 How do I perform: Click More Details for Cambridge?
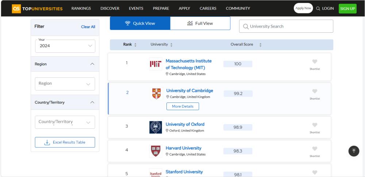tap(183, 106)
